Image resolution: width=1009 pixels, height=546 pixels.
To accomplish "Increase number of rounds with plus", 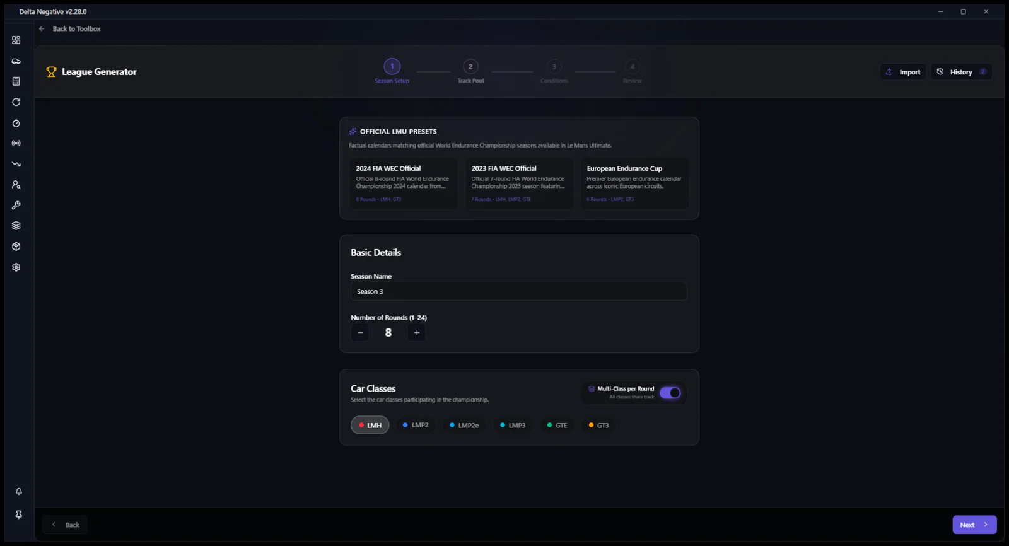I will click(416, 333).
